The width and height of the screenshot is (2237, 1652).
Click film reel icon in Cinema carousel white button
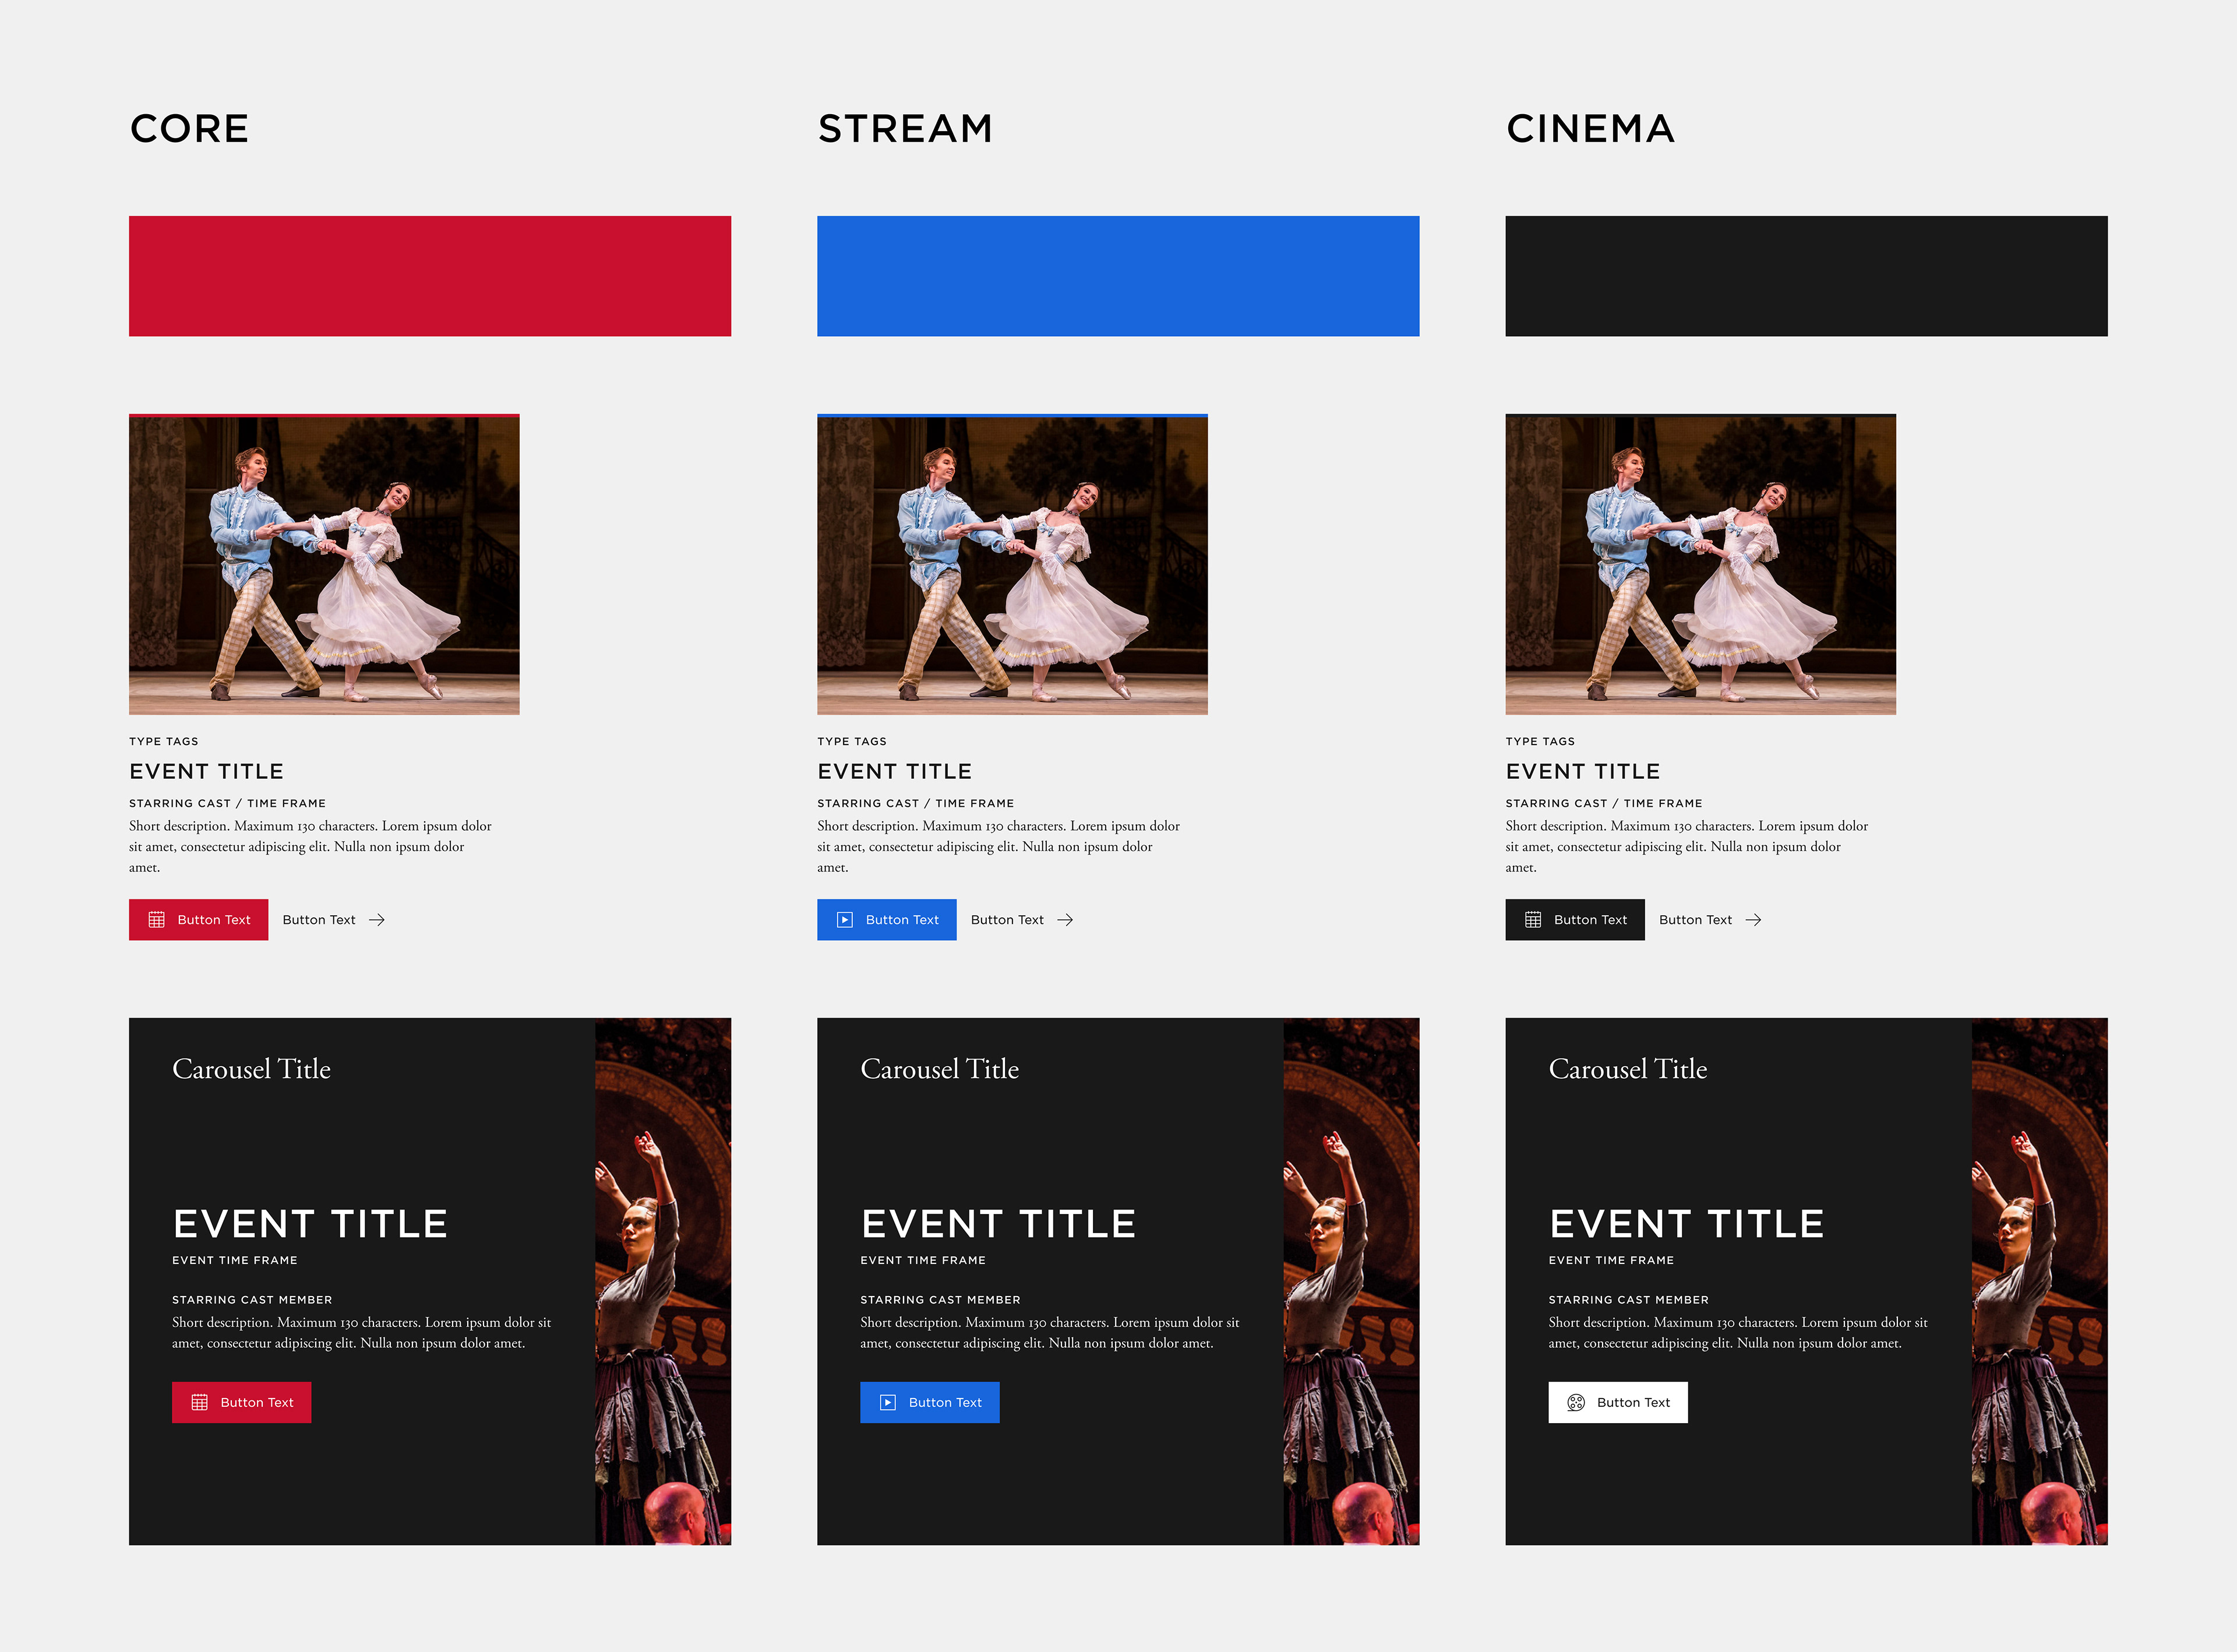click(1576, 1403)
